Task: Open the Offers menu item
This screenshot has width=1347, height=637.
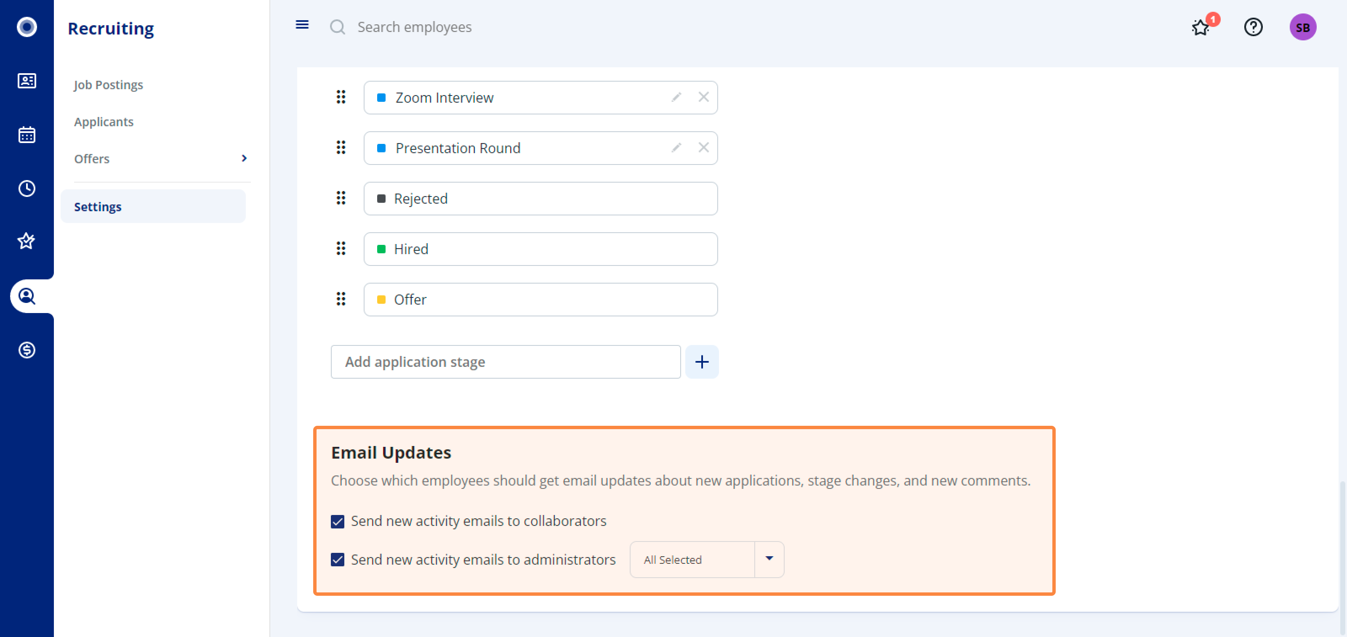Action: click(91, 159)
